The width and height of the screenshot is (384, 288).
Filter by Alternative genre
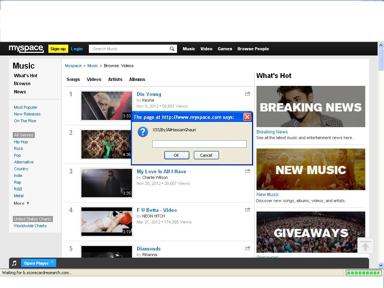click(x=24, y=162)
